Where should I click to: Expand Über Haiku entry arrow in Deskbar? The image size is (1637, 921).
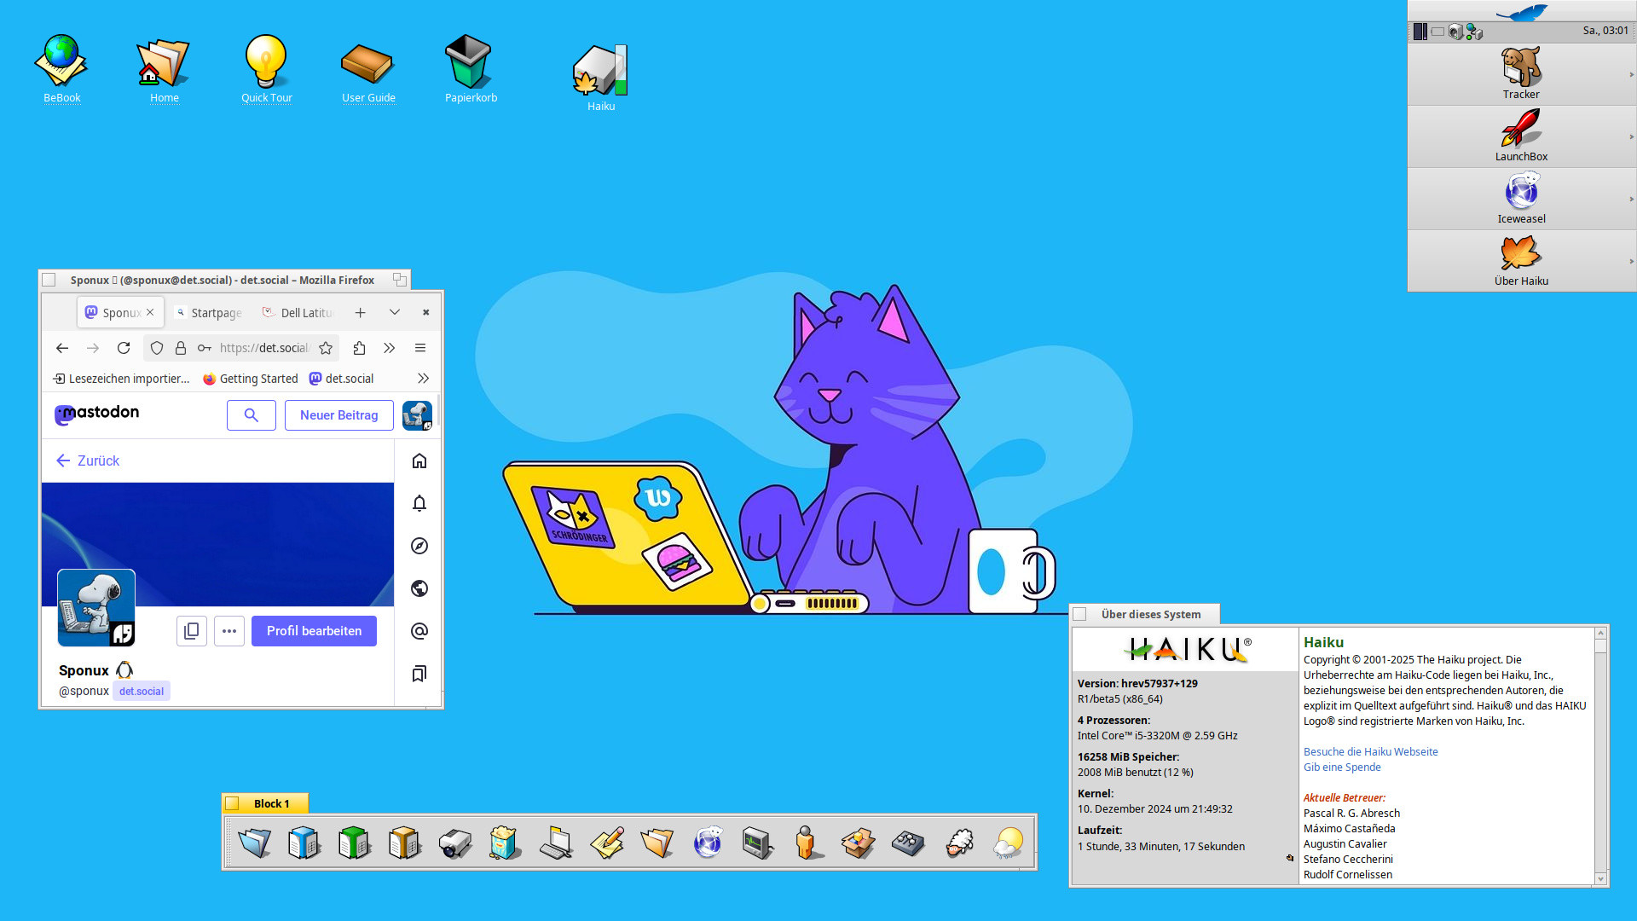tap(1631, 262)
